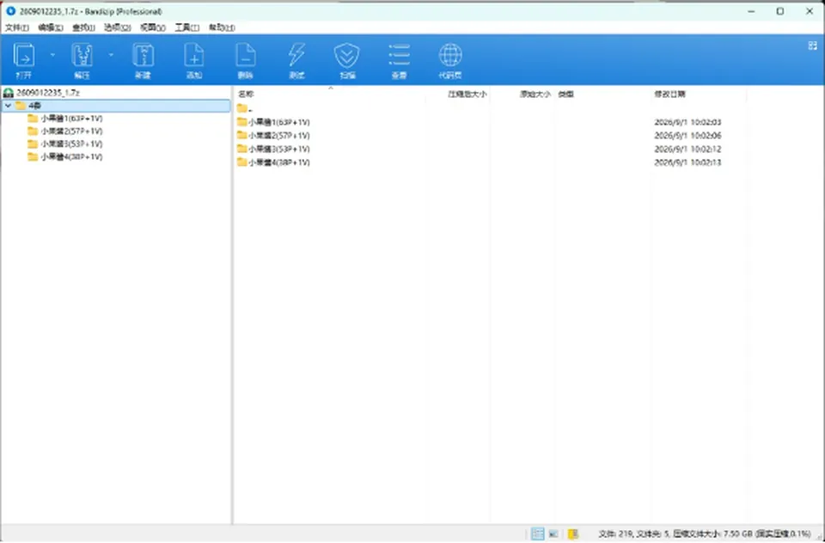Select the folder ending (57P+1V) in file list
Image resolution: width=825 pixels, height=543 pixels.
point(273,136)
